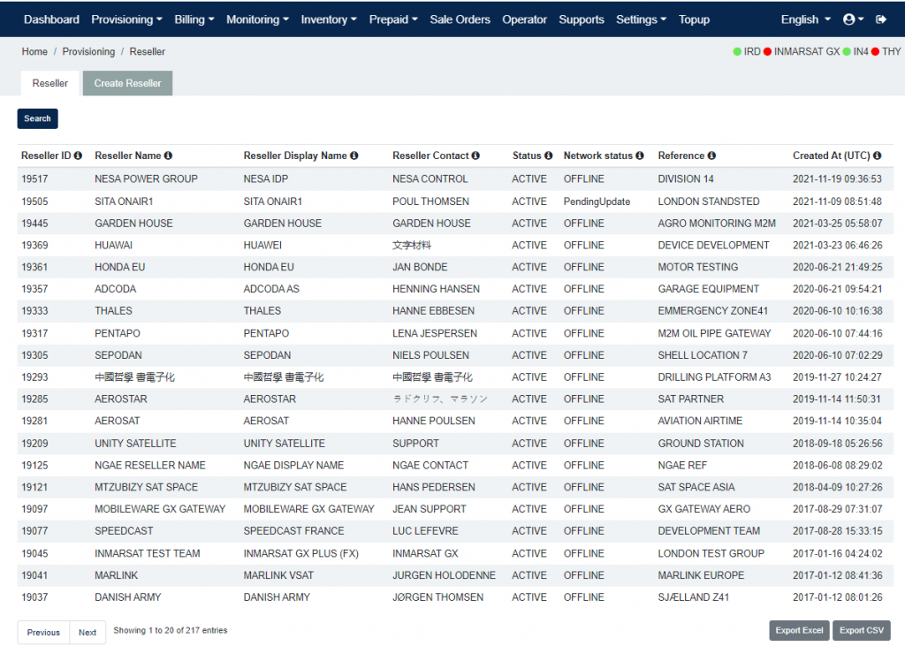Click the red INMARSAT GX status indicator
The width and height of the screenshot is (905, 646).
(768, 52)
